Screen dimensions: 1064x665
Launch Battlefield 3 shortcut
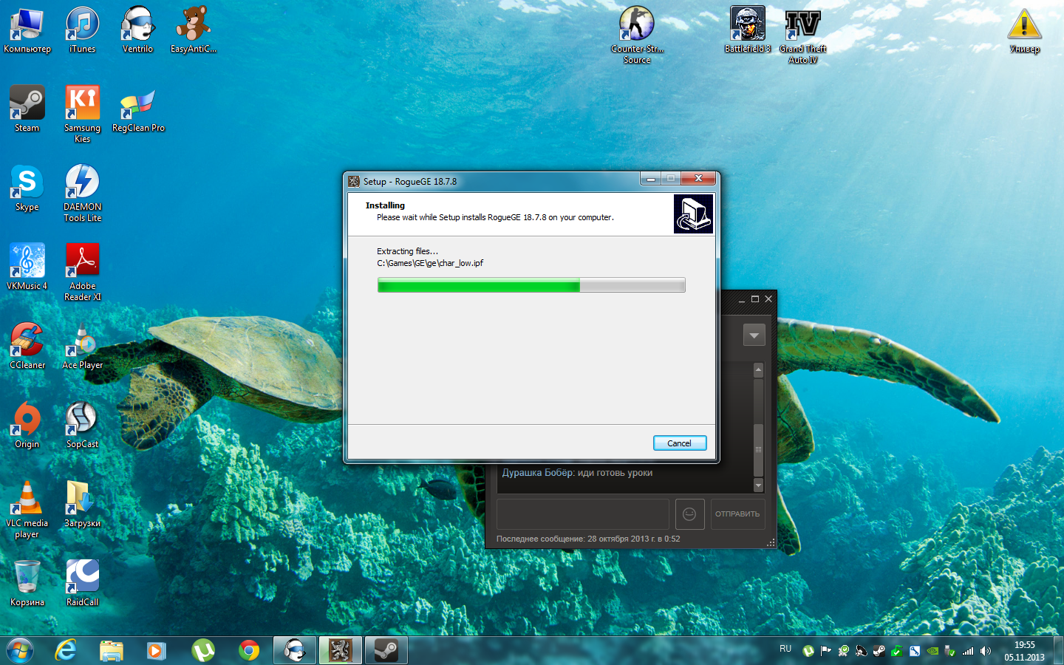point(747,31)
